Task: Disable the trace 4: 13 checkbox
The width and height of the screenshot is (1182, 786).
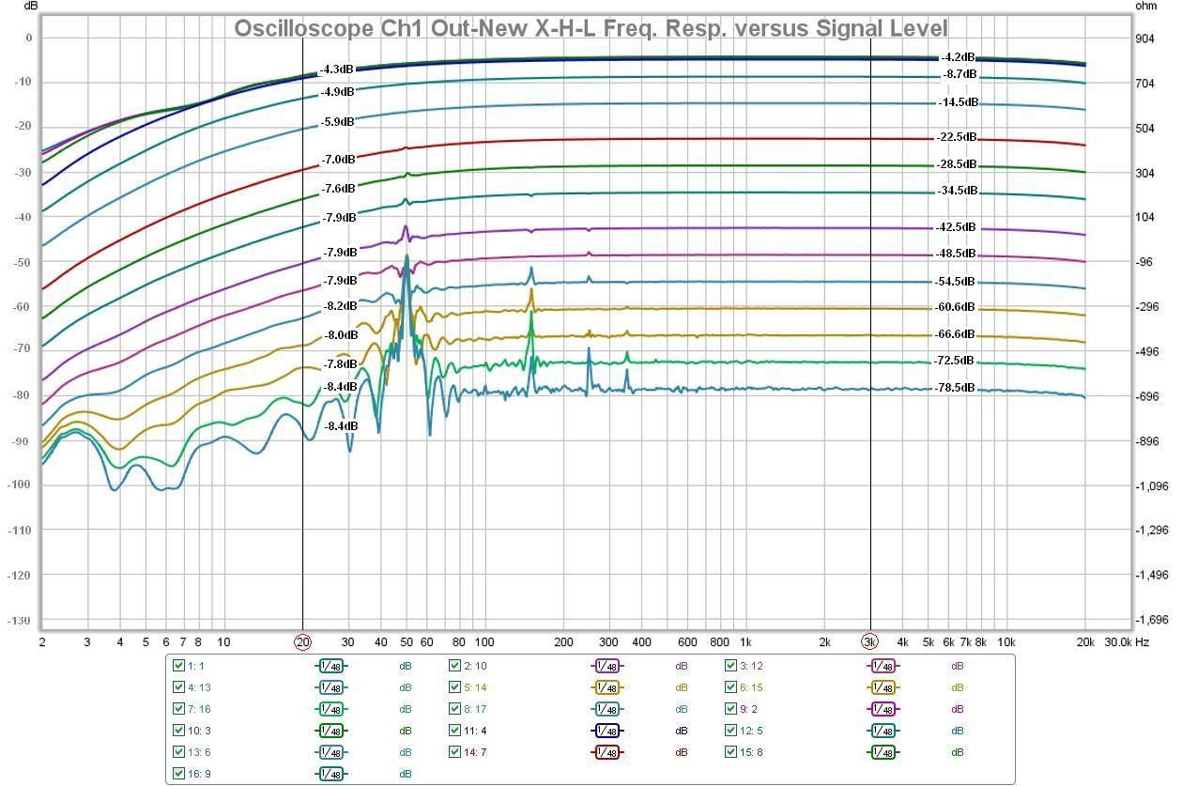Action: click(x=179, y=687)
